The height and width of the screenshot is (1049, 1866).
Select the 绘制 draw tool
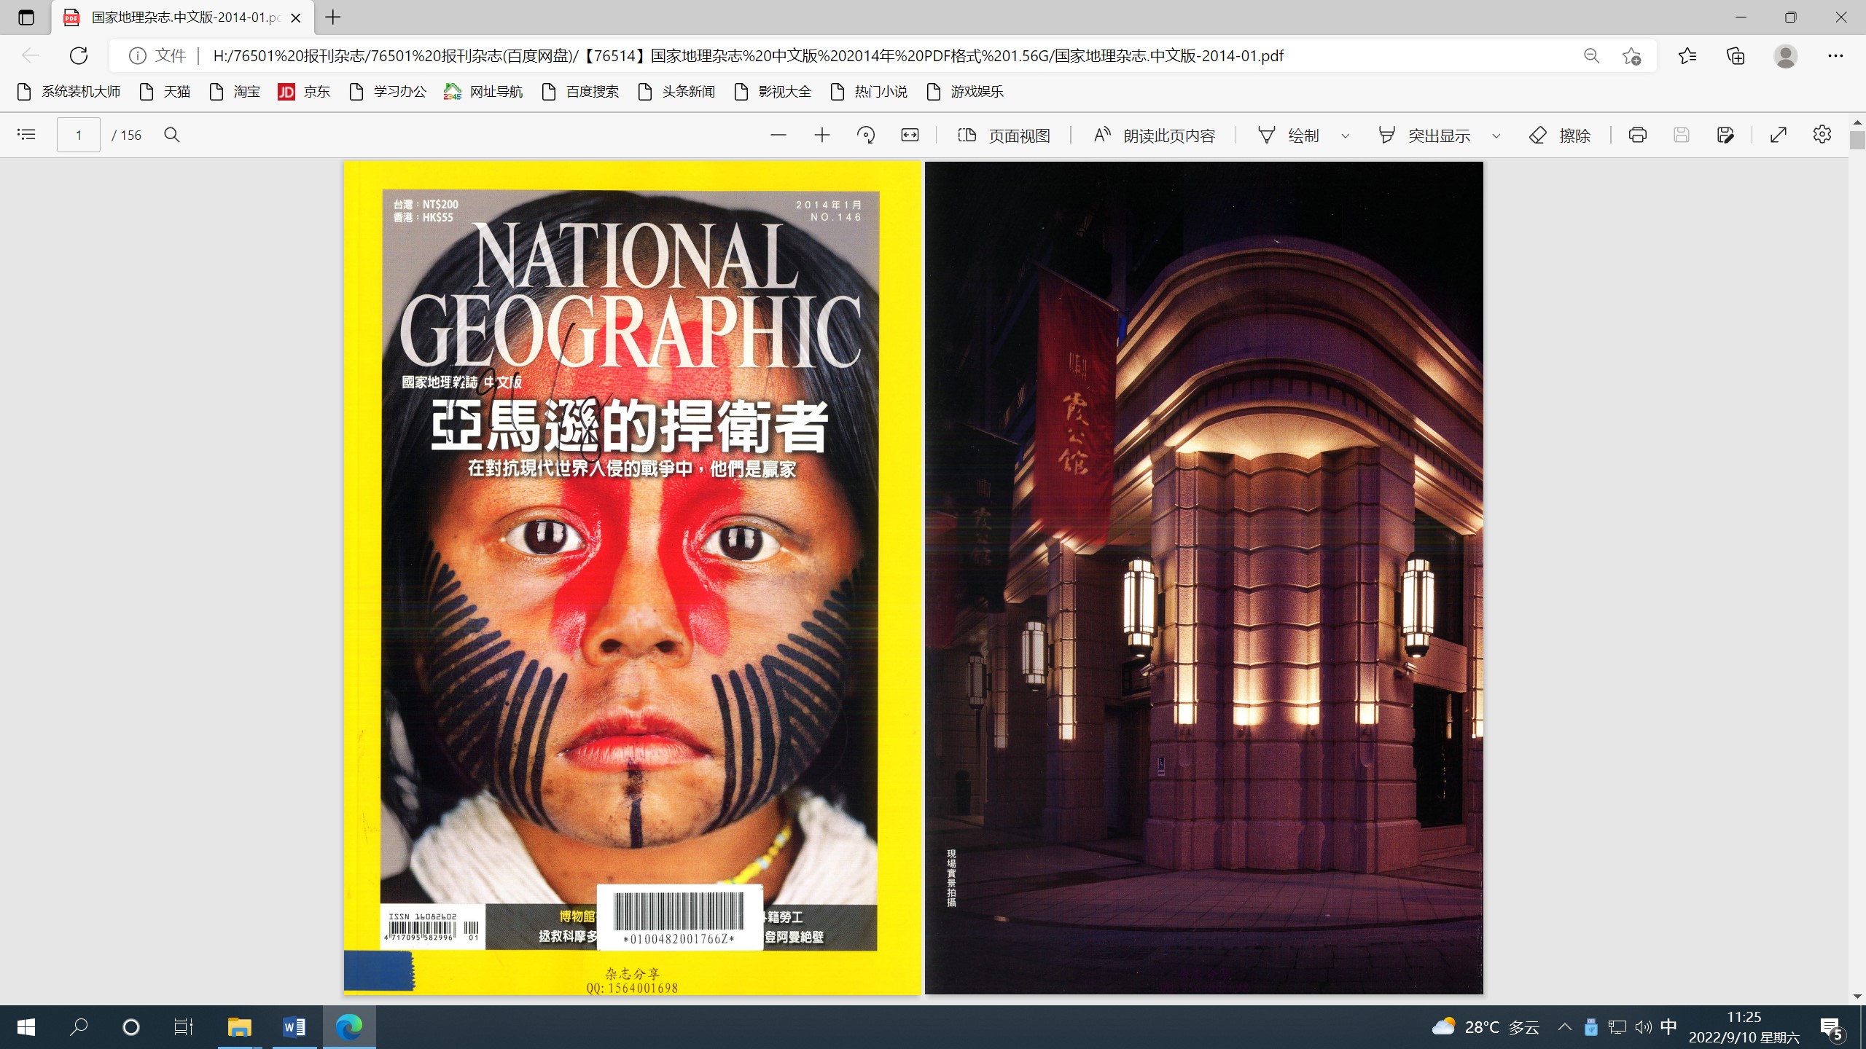click(x=1289, y=135)
